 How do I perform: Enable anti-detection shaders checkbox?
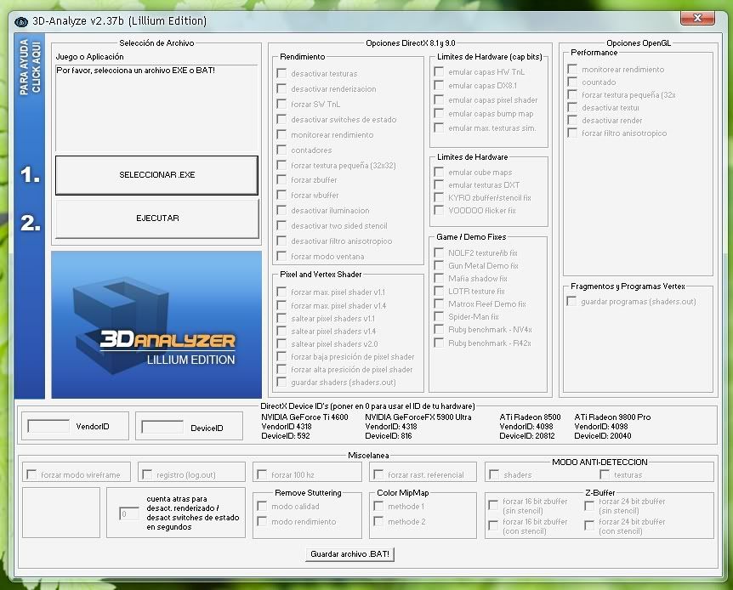click(x=494, y=474)
